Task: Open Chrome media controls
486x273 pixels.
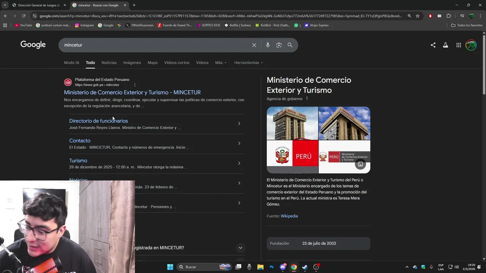Action: point(462,16)
